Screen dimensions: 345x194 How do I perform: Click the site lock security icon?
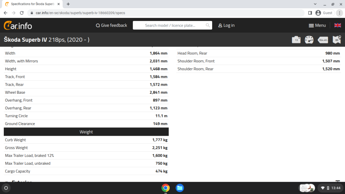tap(32, 13)
